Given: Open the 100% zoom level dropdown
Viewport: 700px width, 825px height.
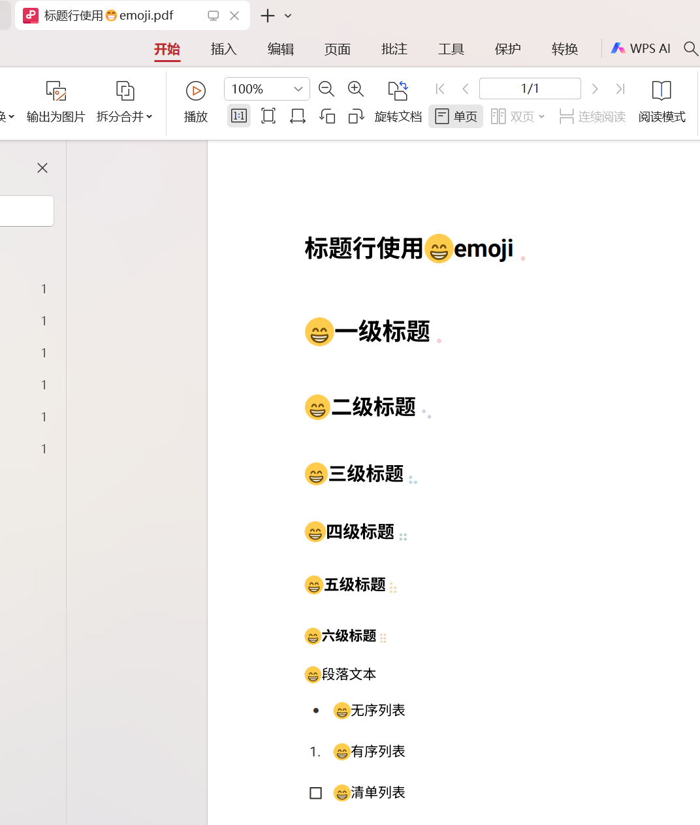Looking at the screenshot, I should point(298,89).
